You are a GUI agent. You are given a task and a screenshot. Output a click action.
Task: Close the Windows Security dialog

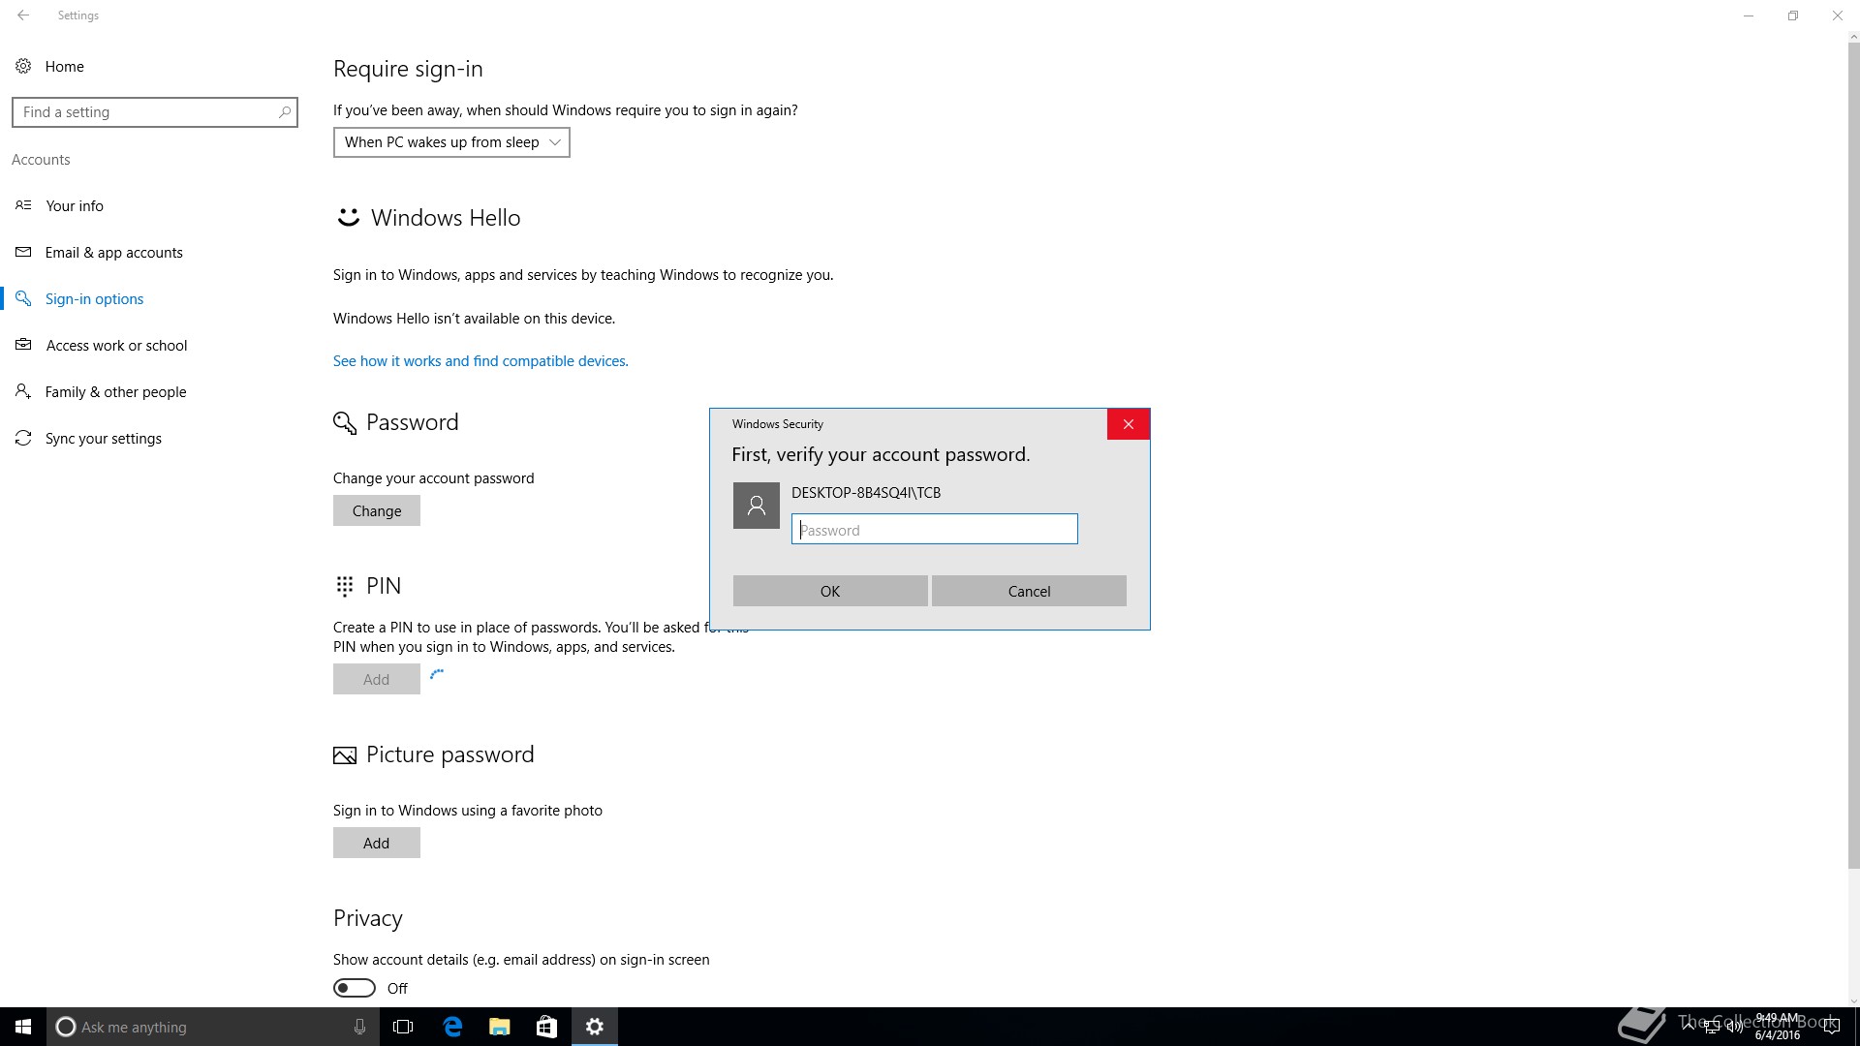(x=1129, y=424)
